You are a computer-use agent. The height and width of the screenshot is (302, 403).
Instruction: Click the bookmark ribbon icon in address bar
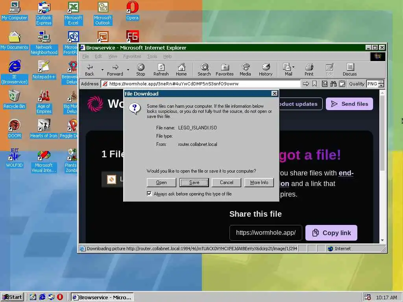point(314,84)
